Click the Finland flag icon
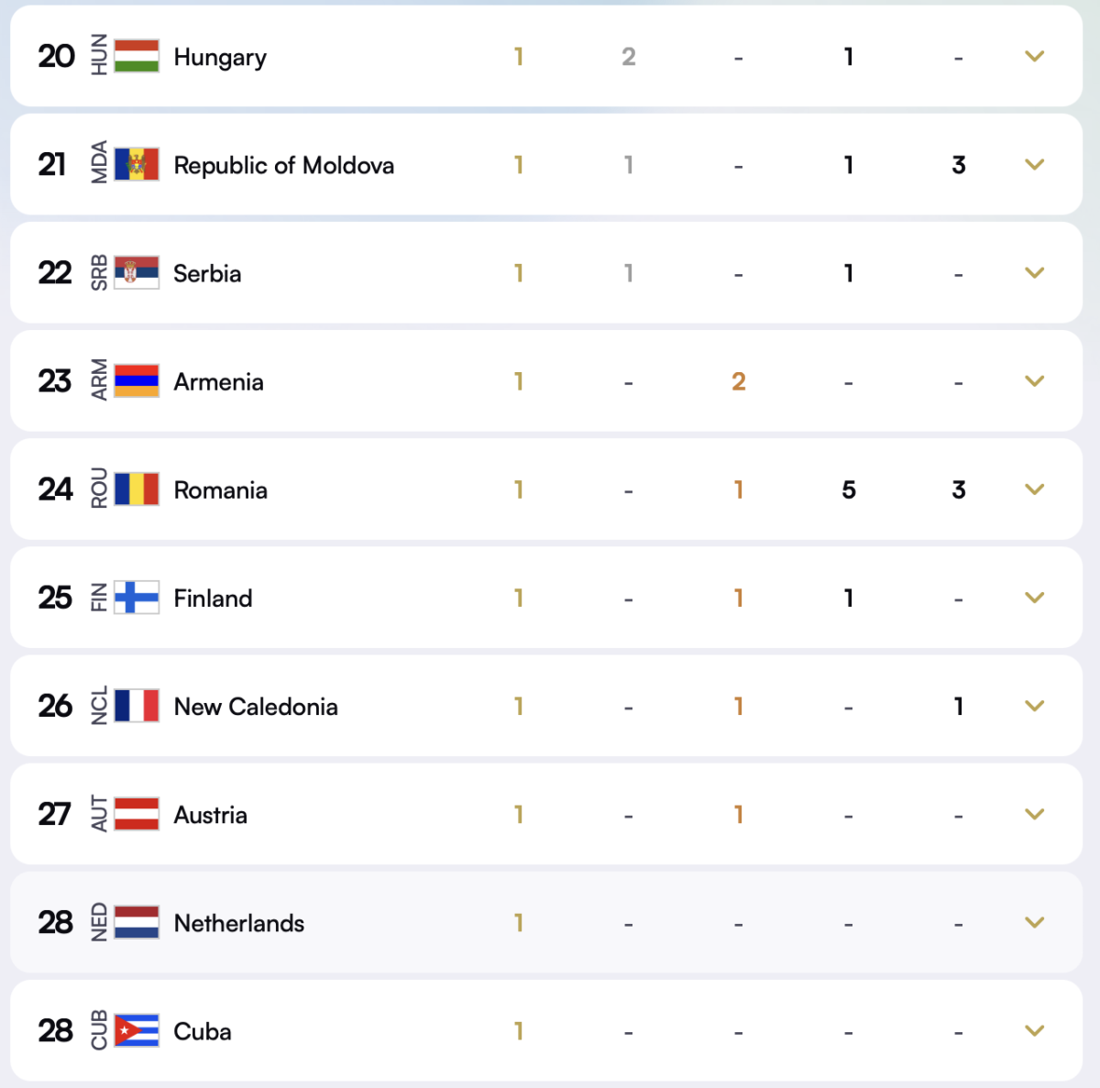1100x1088 pixels. click(x=136, y=598)
